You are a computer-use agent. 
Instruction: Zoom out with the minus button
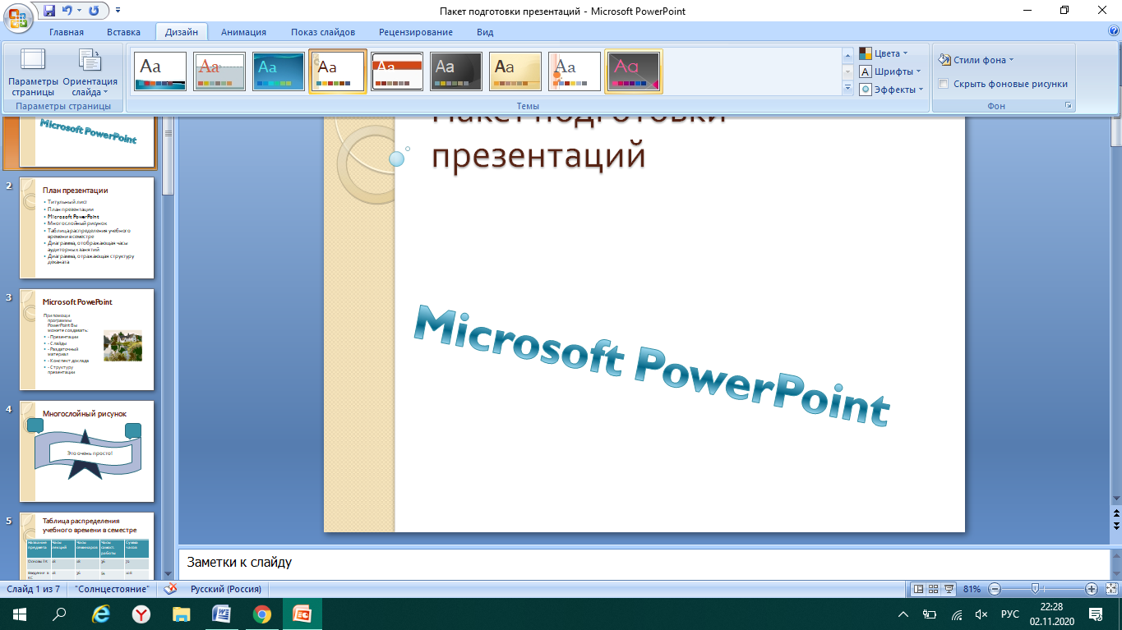[x=995, y=589]
